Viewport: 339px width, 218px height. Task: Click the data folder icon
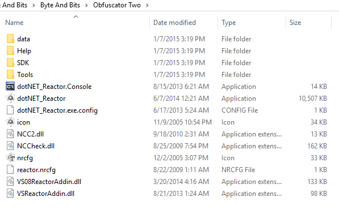click(x=10, y=39)
